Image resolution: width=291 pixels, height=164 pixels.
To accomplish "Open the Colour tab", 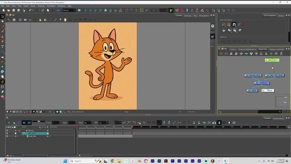I will click(x=233, y=49).
